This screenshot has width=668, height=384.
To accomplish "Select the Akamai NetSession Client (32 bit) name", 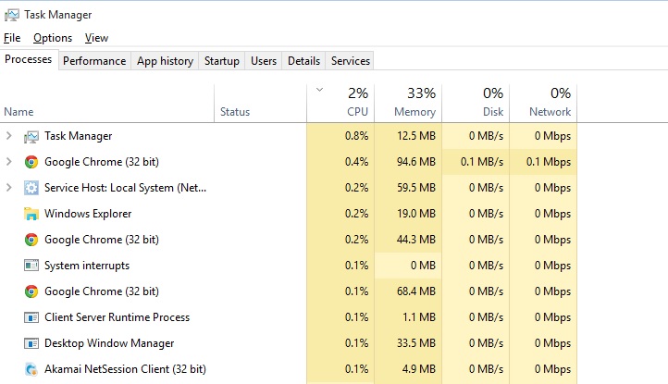I will pyautogui.click(x=125, y=369).
